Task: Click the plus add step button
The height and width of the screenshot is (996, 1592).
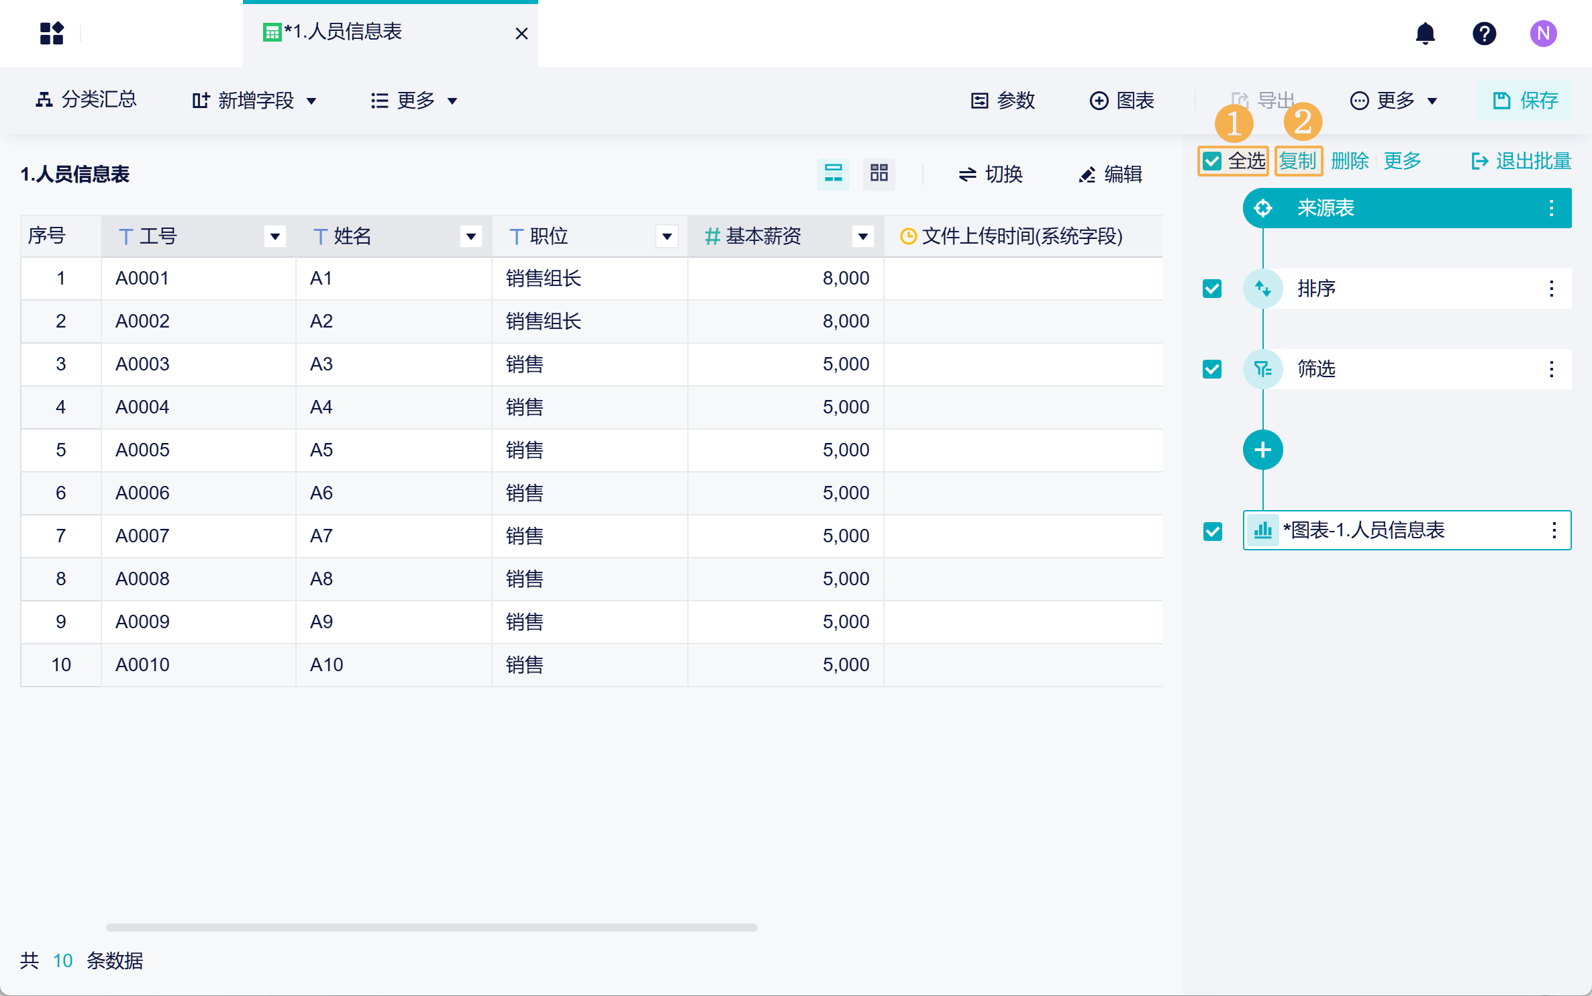Action: tap(1262, 450)
